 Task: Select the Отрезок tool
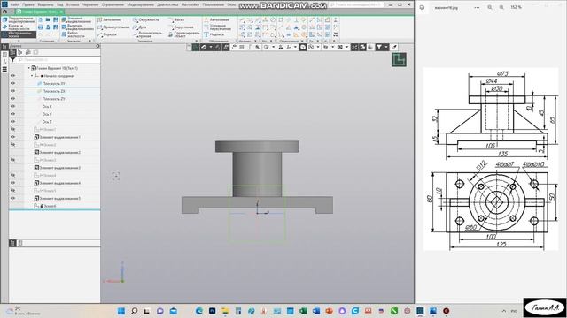pyautogui.click(x=107, y=34)
